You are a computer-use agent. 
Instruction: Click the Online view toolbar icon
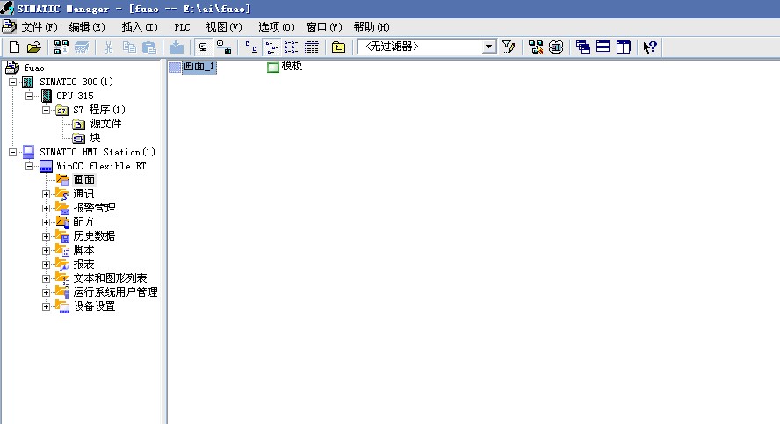click(x=223, y=47)
